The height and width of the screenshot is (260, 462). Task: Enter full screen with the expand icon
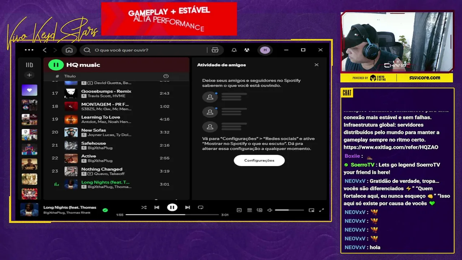coord(322,210)
